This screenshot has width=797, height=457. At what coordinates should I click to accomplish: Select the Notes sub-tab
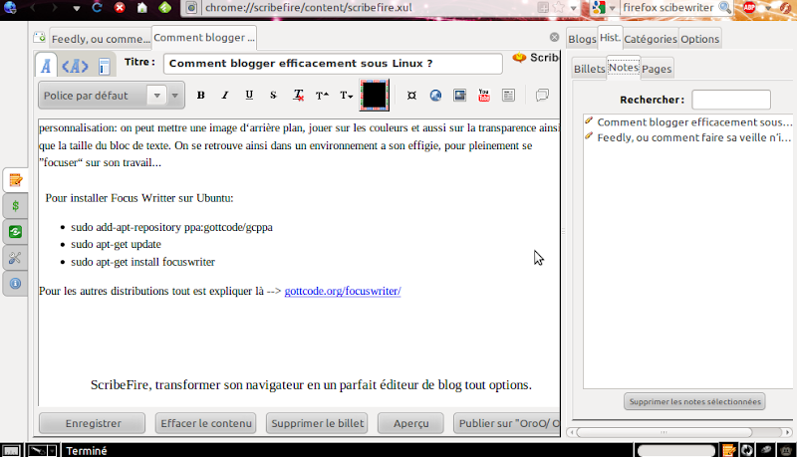[624, 67]
